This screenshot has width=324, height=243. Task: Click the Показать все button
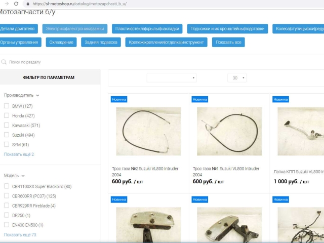228,42
